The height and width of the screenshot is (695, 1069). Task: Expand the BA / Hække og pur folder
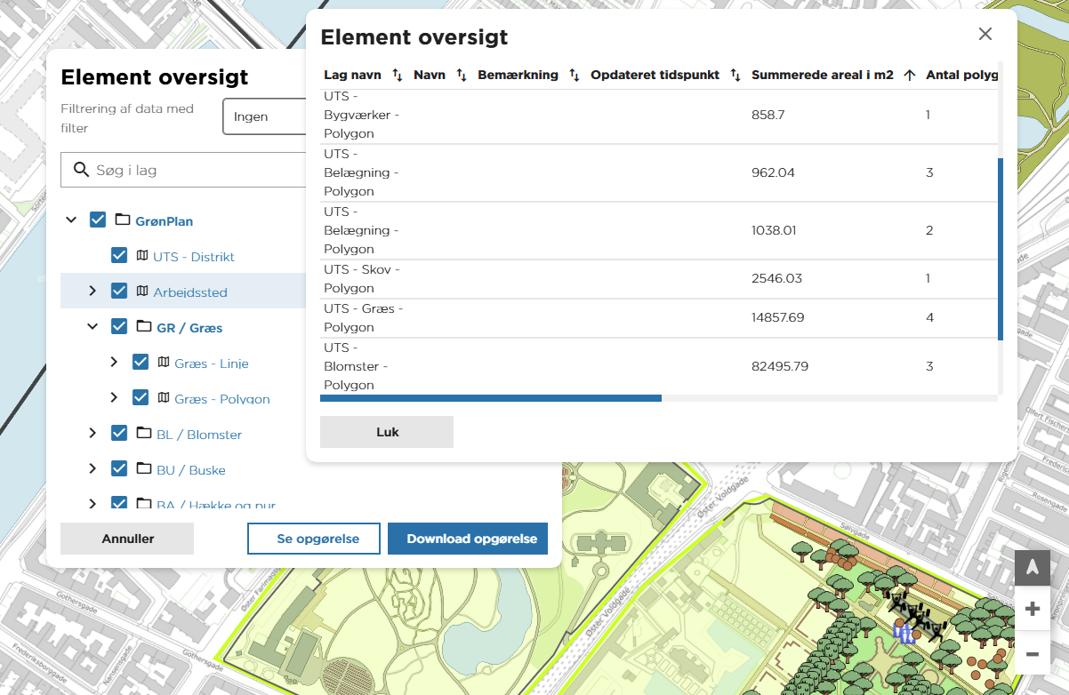pos(92,504)
